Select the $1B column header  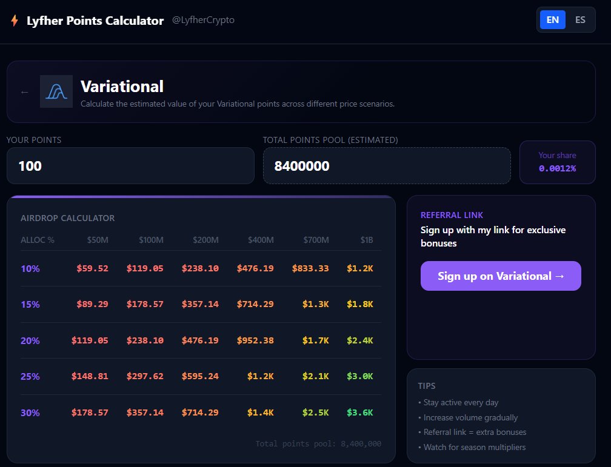pyautogui.click(x=367, y=240)
